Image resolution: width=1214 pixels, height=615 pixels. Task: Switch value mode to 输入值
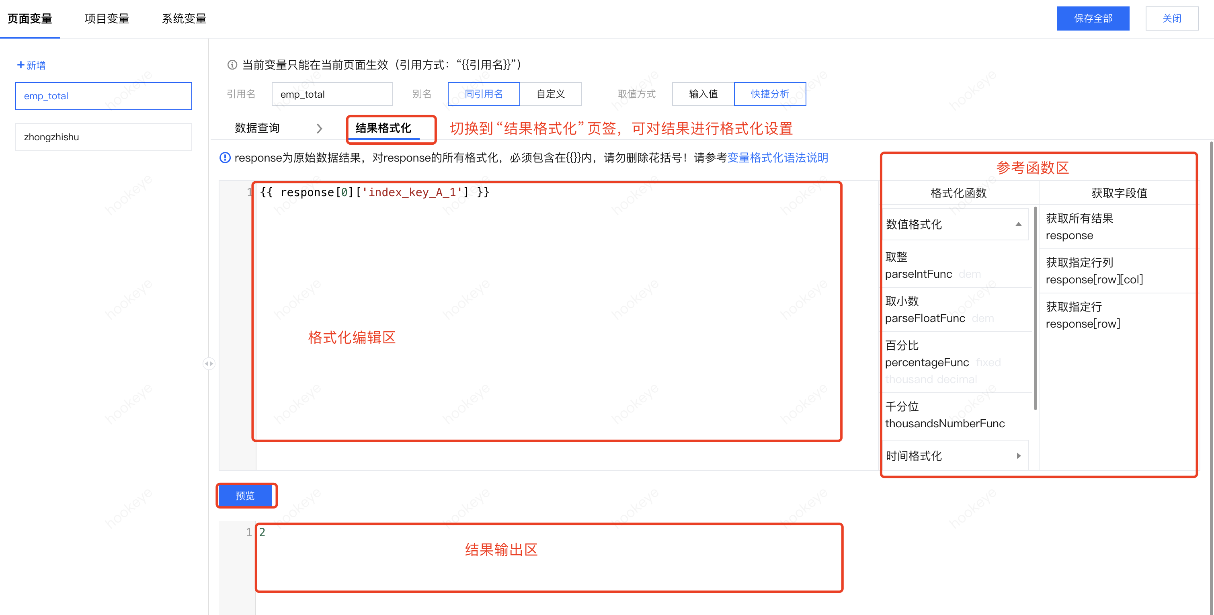click(x=703, y=94)
